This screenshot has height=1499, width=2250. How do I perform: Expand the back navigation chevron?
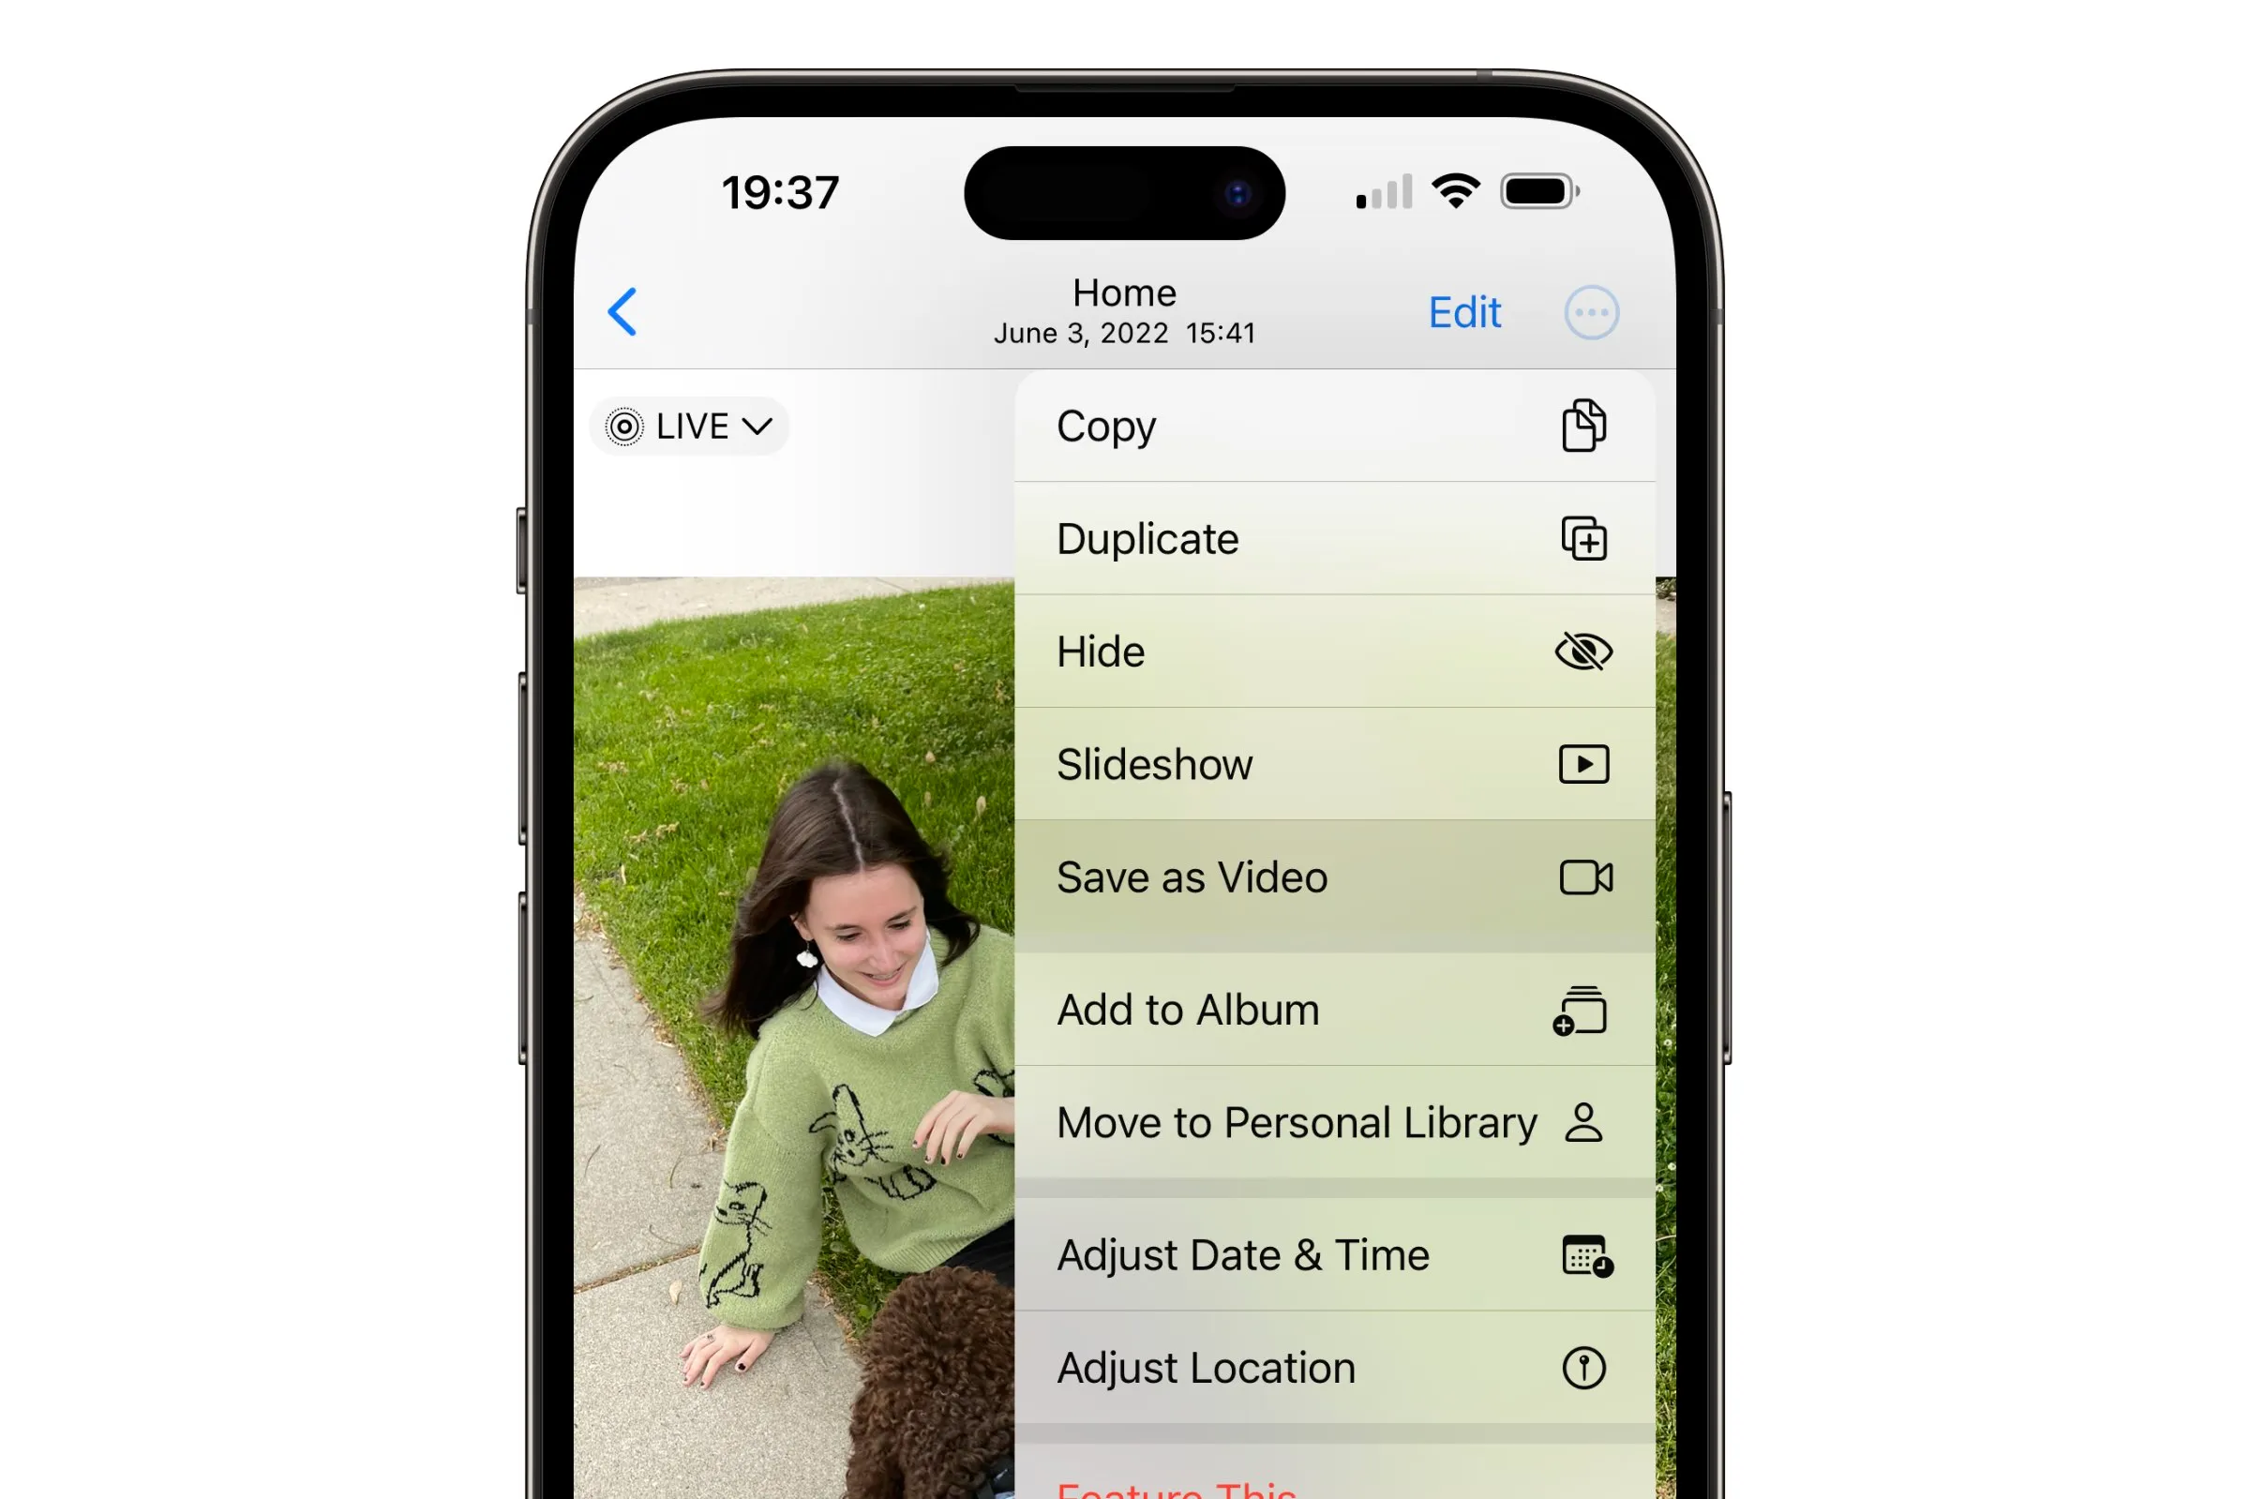pos(622,311)
